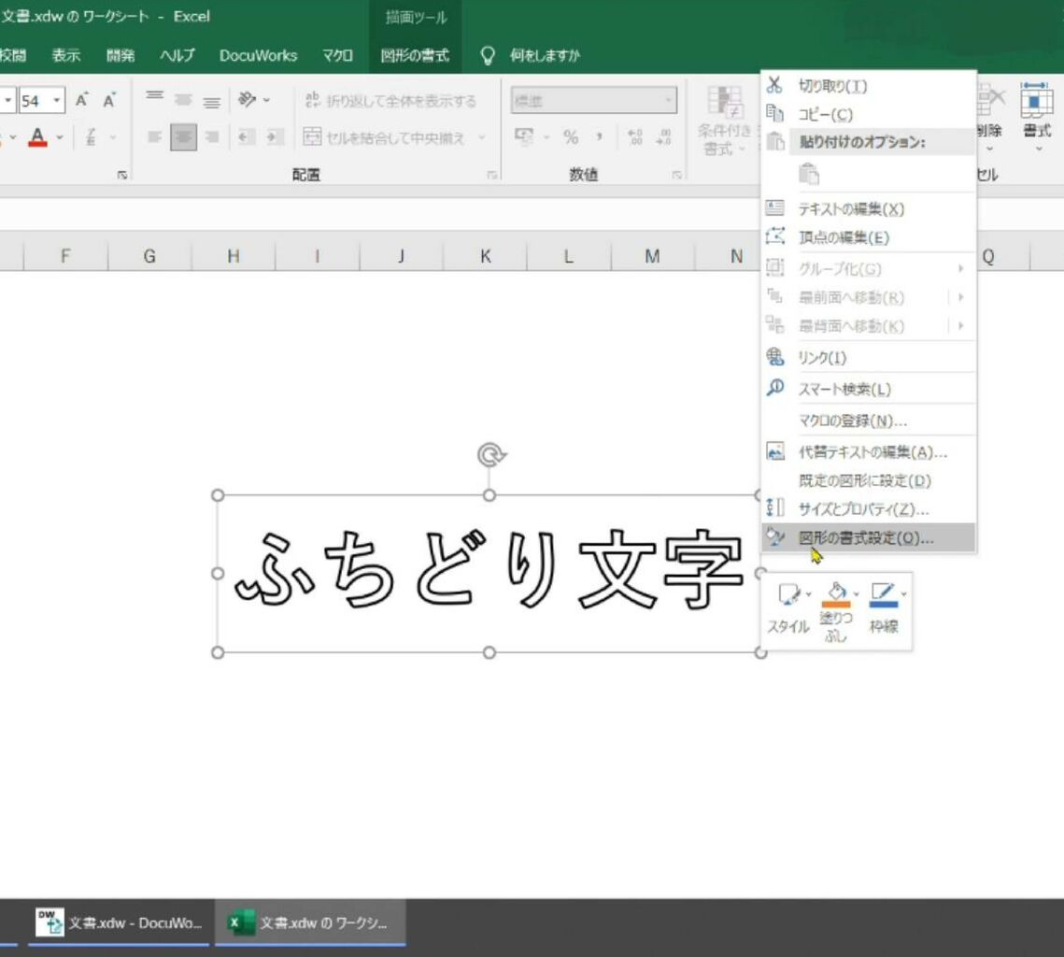Click the リンク icon in the context menu
Screen dimensions: 1064x957
pos(773,357)
